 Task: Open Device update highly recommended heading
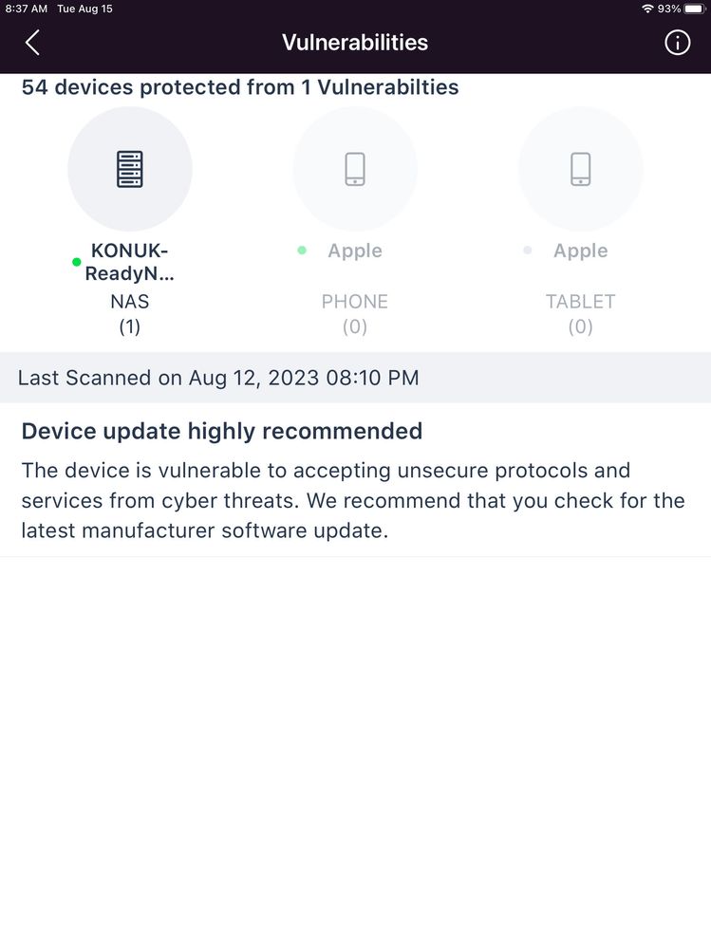point(222,431)
